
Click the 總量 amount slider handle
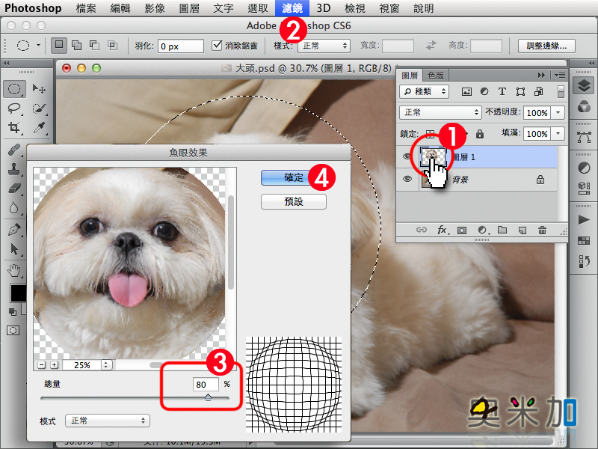click(208, 397)
